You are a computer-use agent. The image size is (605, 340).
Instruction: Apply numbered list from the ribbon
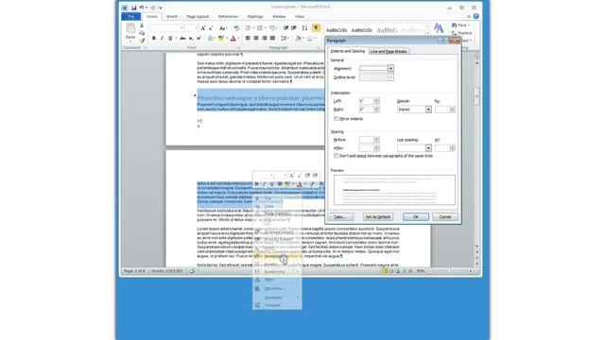pyautogui.click(x=261, y=28)
